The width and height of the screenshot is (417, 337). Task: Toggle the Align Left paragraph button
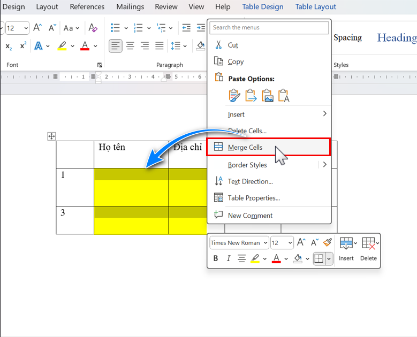pyautogui.click(x=116, y=46)
